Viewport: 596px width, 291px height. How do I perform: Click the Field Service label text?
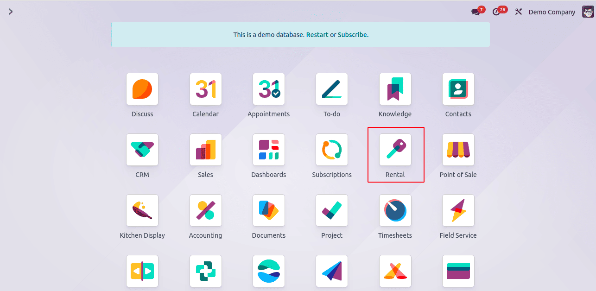(458, 235)
